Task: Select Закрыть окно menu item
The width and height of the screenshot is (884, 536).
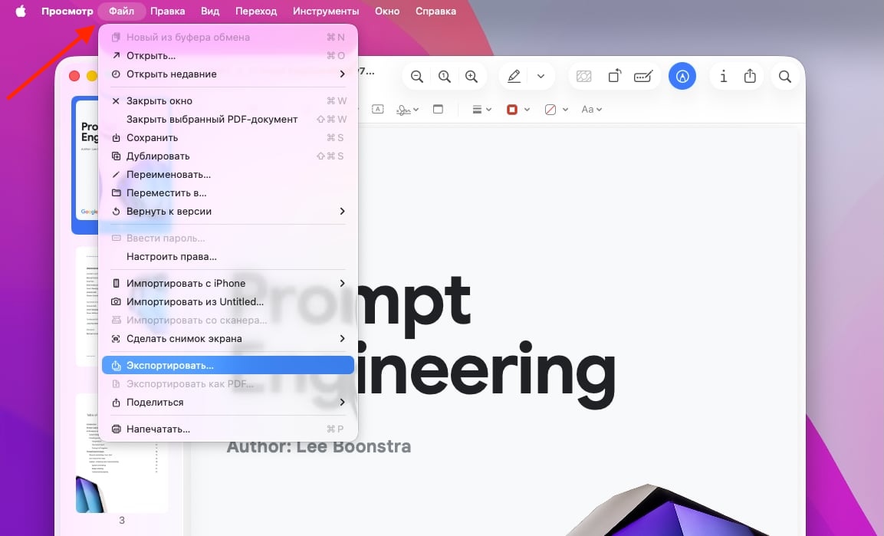Action: click(228, 101)
